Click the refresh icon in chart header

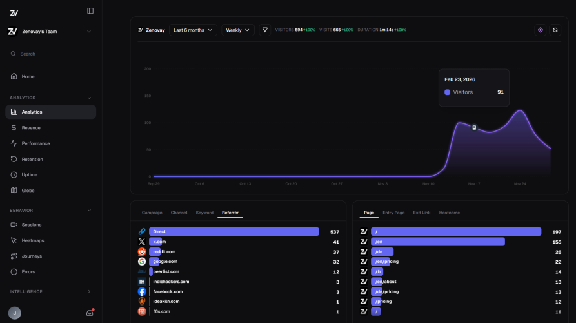tap(554, 30)
